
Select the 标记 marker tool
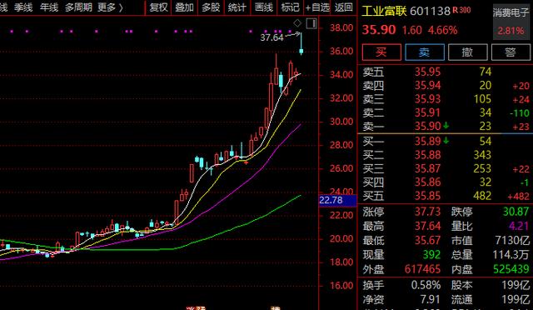coord(290,7)
